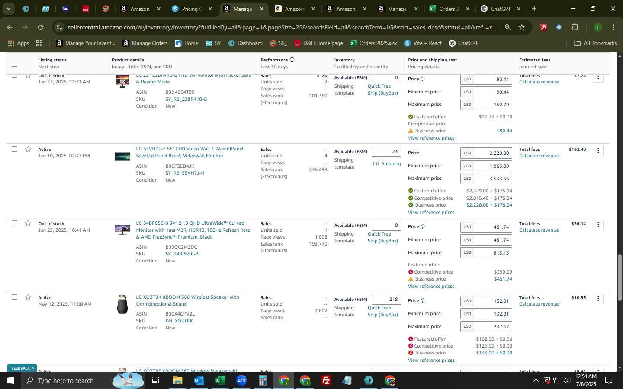This screenshot has width=623, height=389.
Task: Open the LG 55VH7J-H Video Wall product title
Action: [189, 152]
